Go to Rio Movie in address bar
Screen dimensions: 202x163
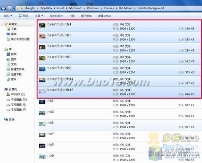pos(126,8)
